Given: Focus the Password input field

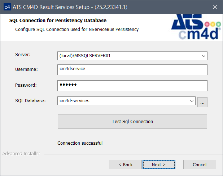Looking at the screenshot, I should [x=132, y=86].
